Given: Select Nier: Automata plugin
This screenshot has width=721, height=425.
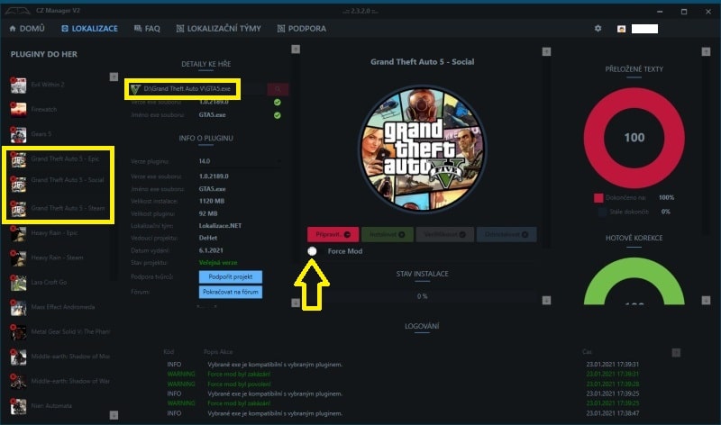Looking at the screenshot, I should 41,406.
